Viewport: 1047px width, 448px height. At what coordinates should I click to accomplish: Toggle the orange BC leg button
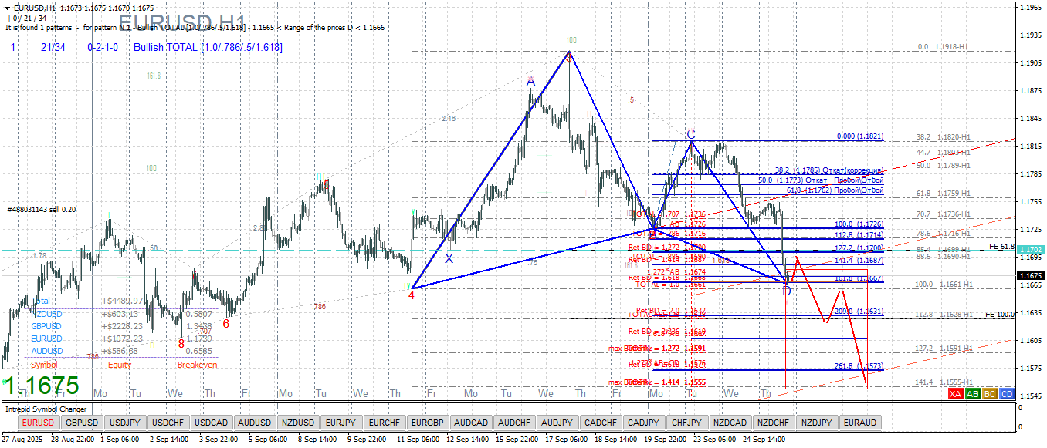click(989, 394)
